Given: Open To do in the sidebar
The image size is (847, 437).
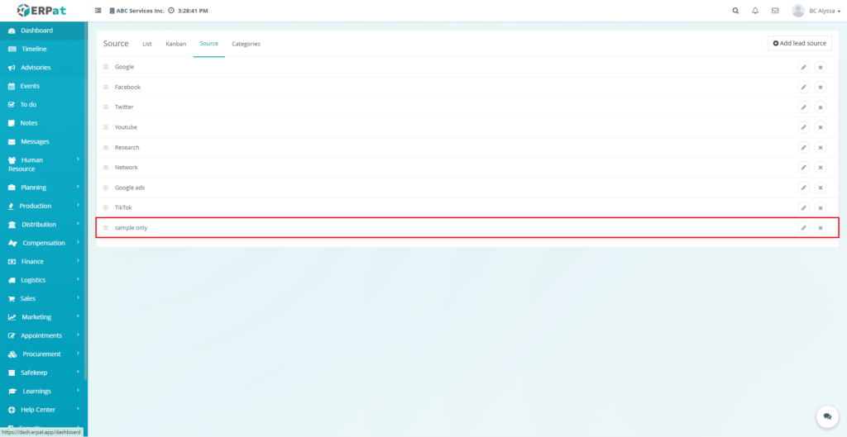Looking at the screenshot, I should click(44, 104).
